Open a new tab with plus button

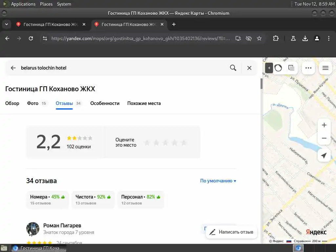(174, 24)
